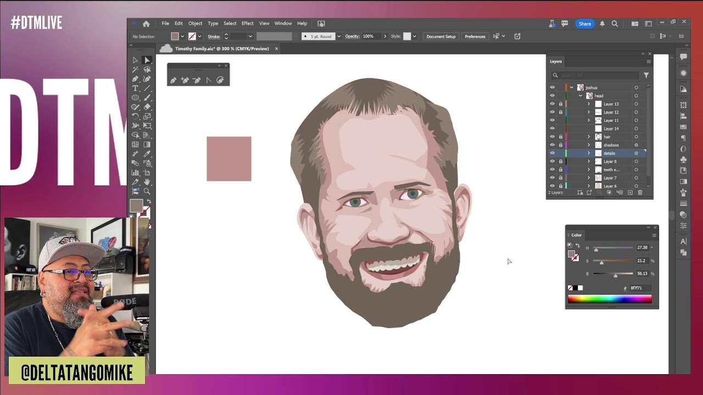
Task: Open the stroke weight dropdown
Action: 250,36
